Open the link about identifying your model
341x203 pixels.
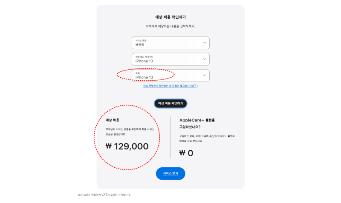point(170,86)
